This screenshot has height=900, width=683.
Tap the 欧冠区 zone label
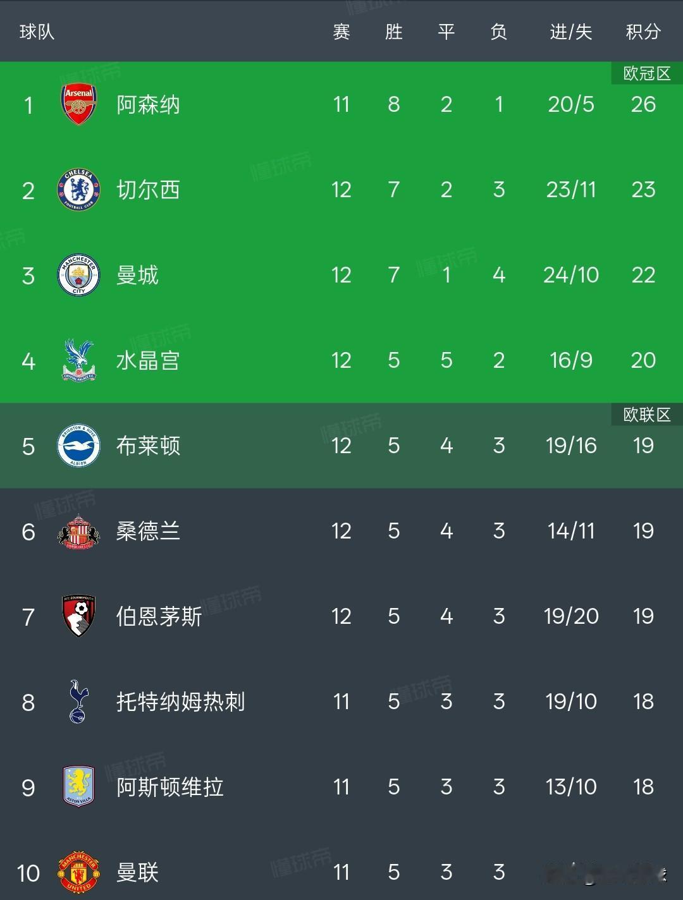(x=646, y=73)
